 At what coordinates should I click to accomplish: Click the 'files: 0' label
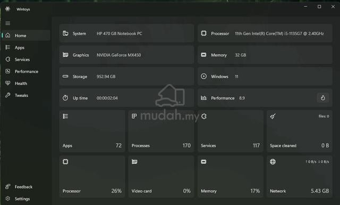tap(324, 116)
